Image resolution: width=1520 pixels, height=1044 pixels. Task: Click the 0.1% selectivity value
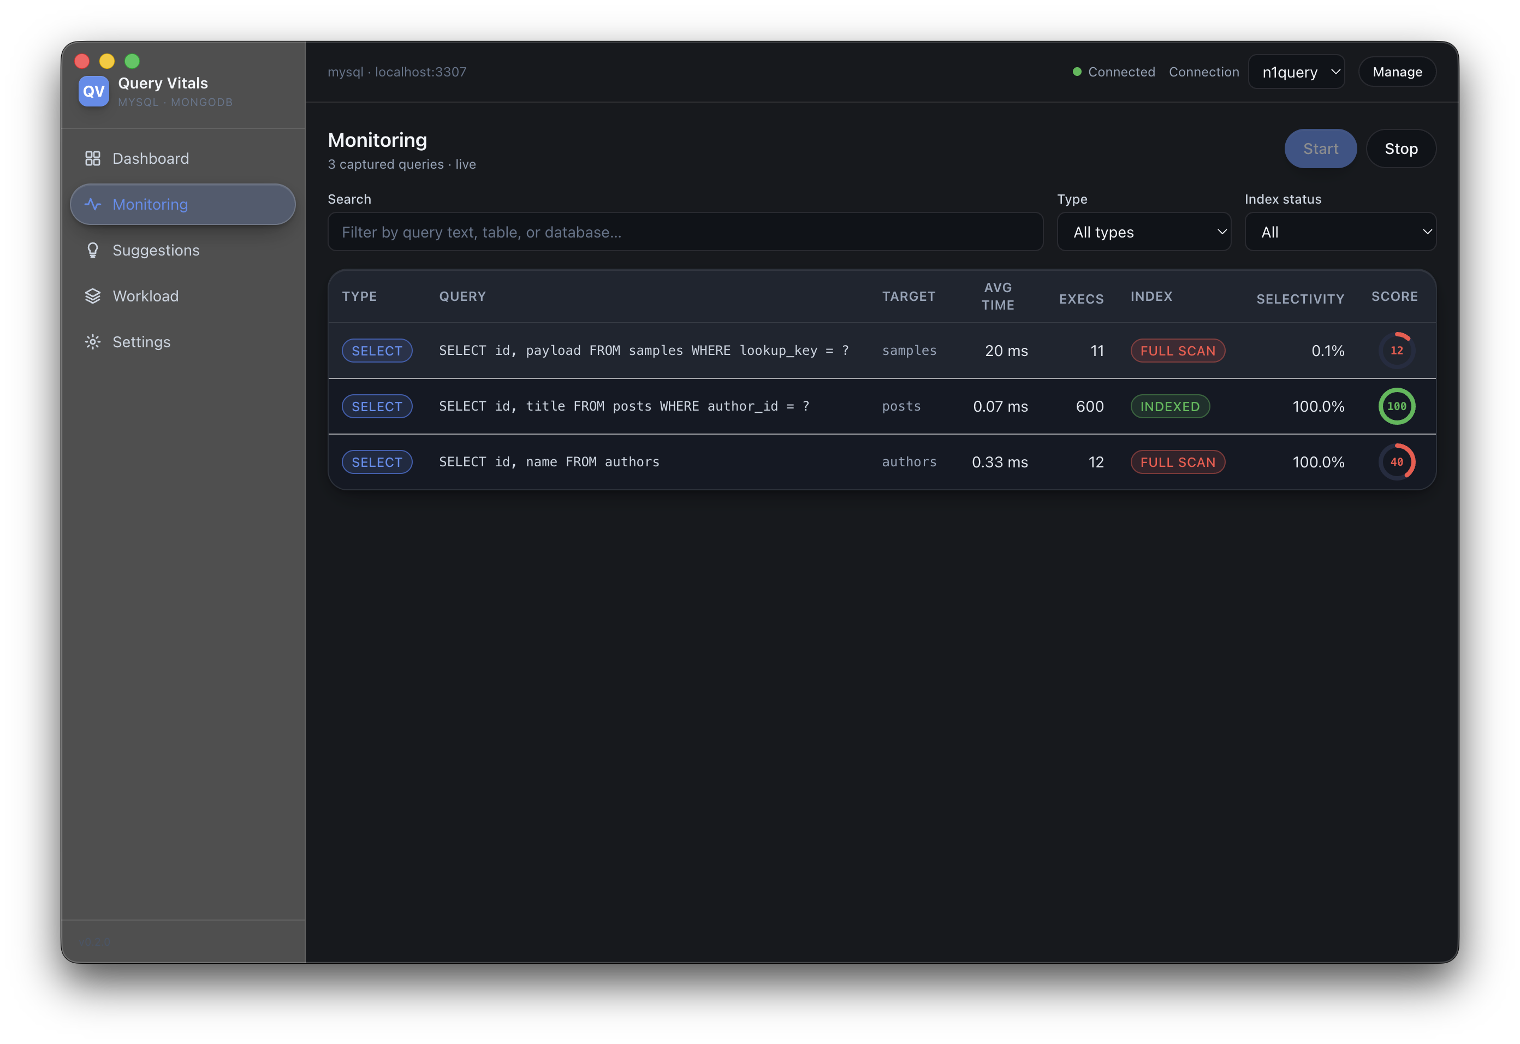(1328, 351)
